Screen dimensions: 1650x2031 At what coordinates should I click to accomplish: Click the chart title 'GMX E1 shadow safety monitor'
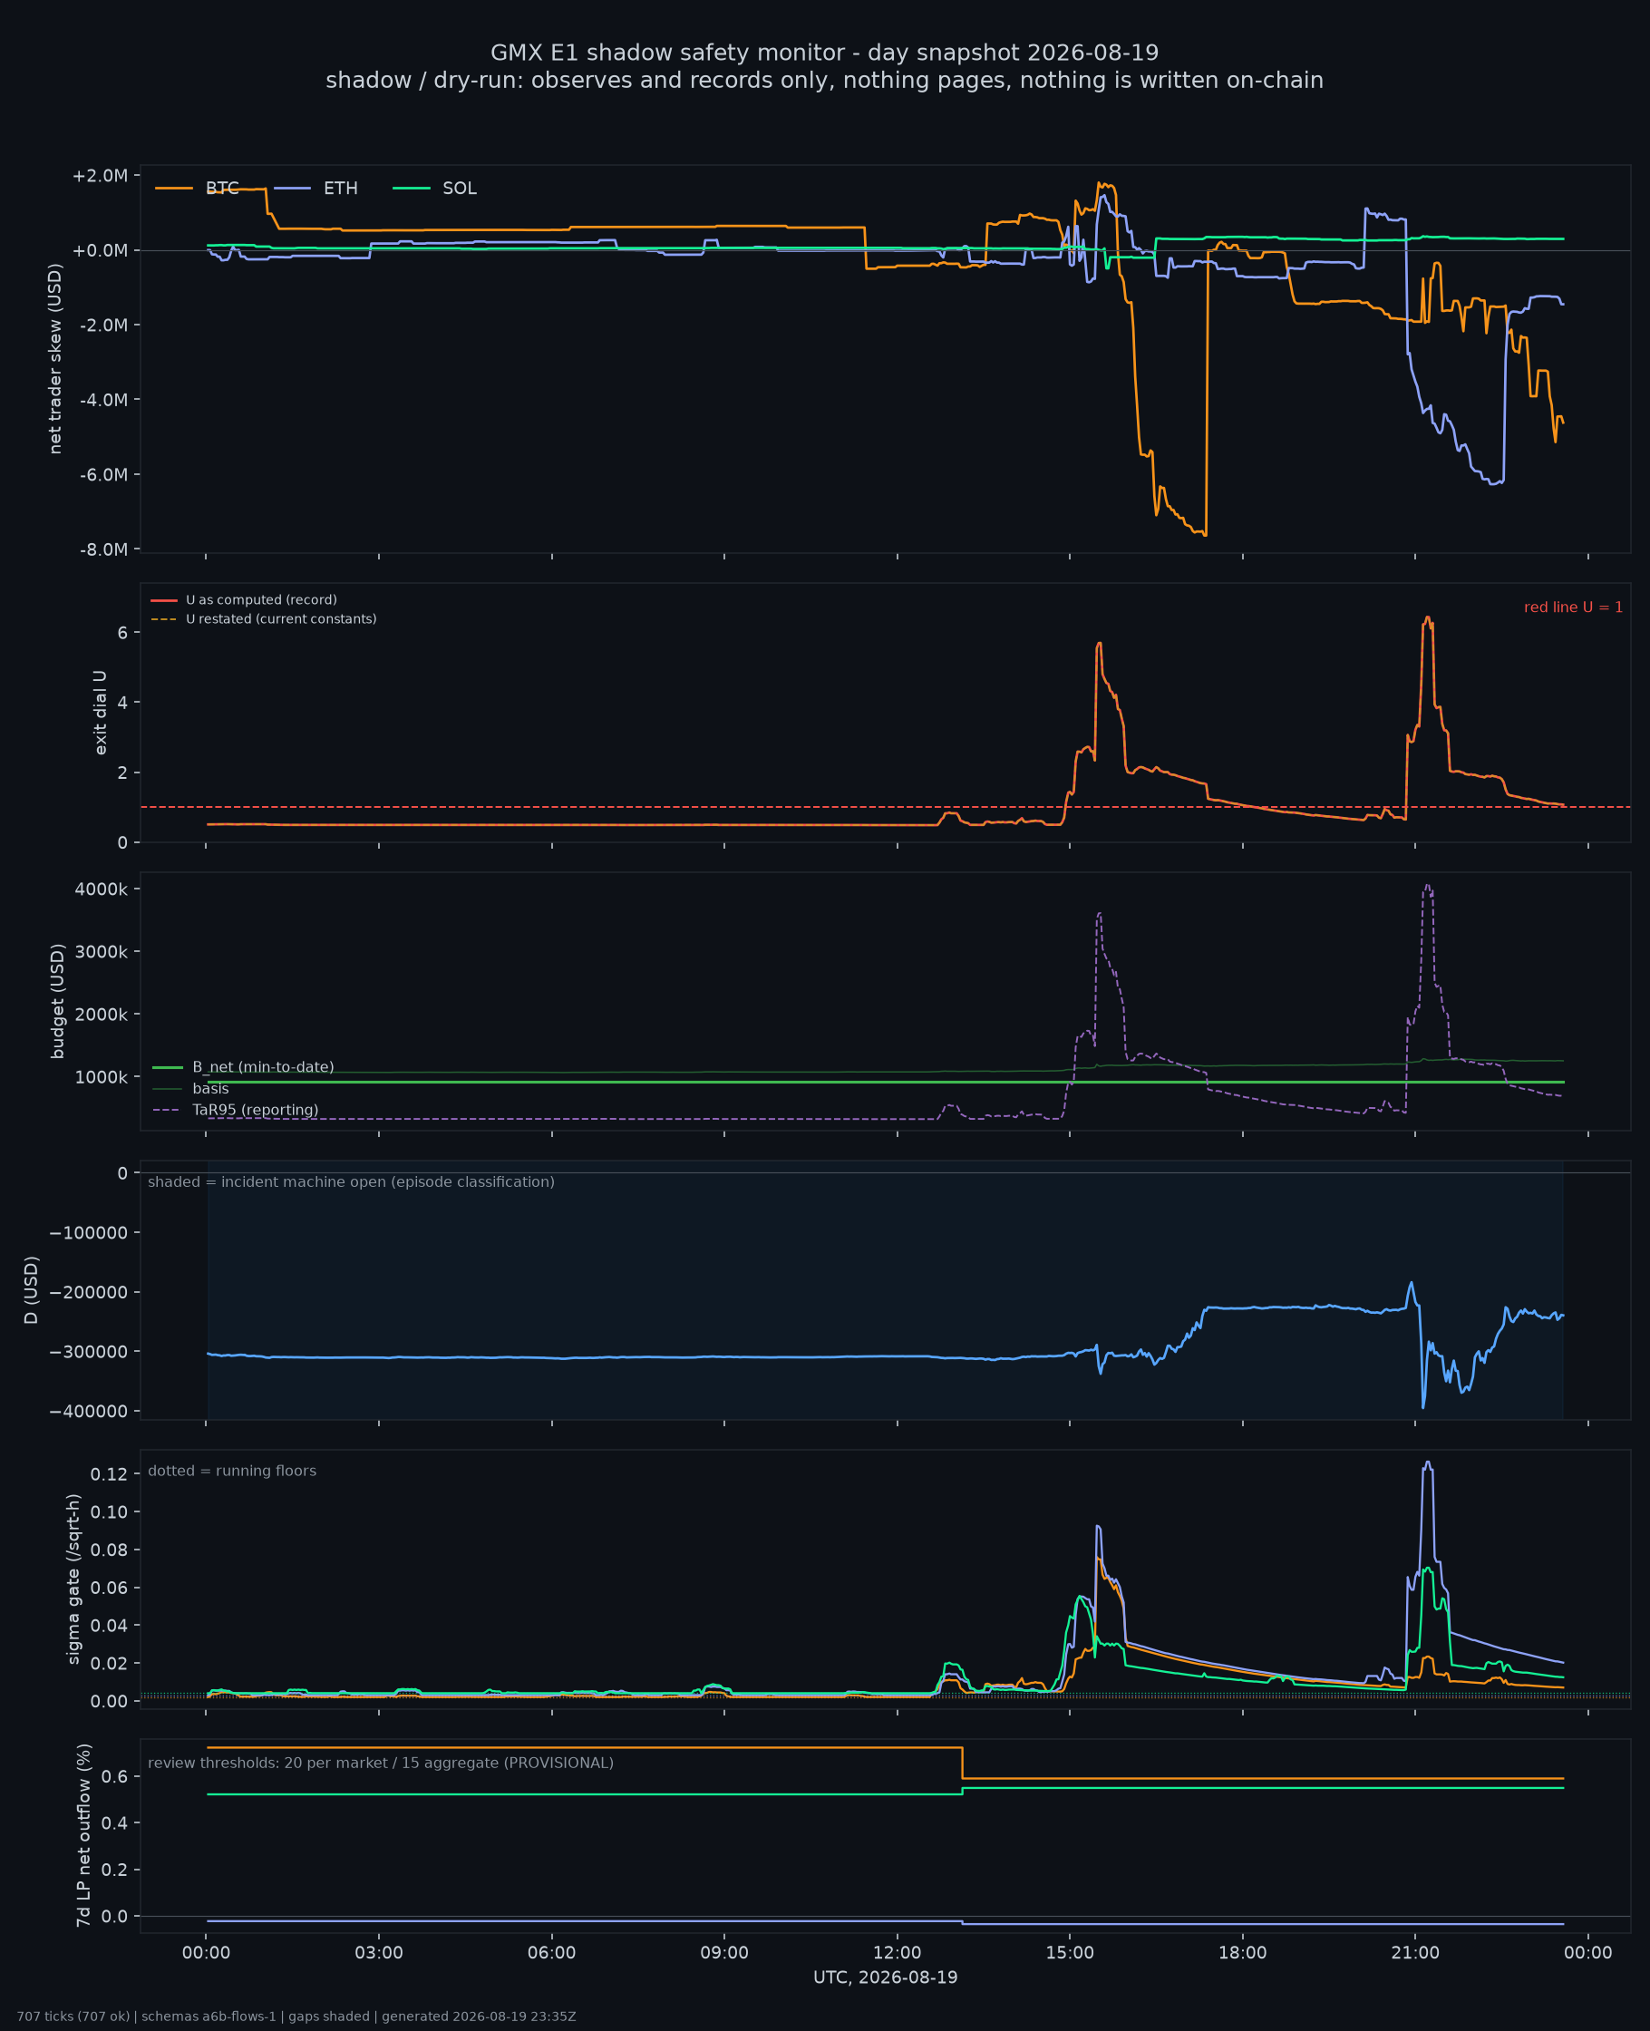824,53
